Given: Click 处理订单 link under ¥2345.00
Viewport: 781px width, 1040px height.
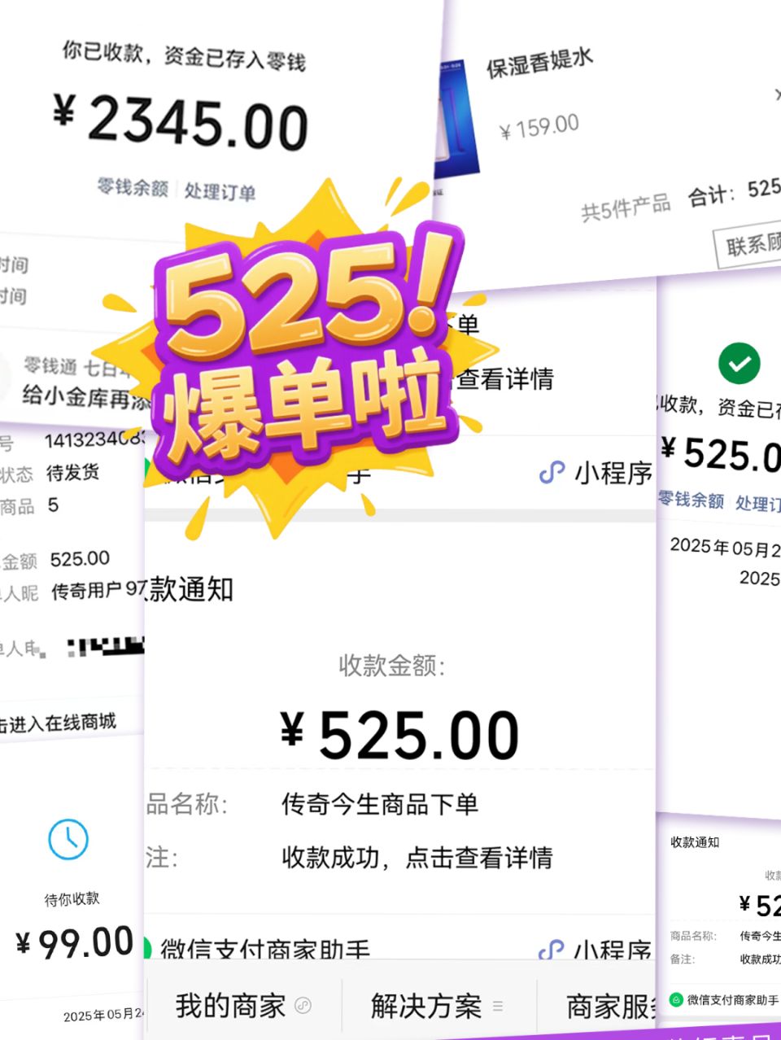Looking at the screenshot, I should [x=220, y=192].
